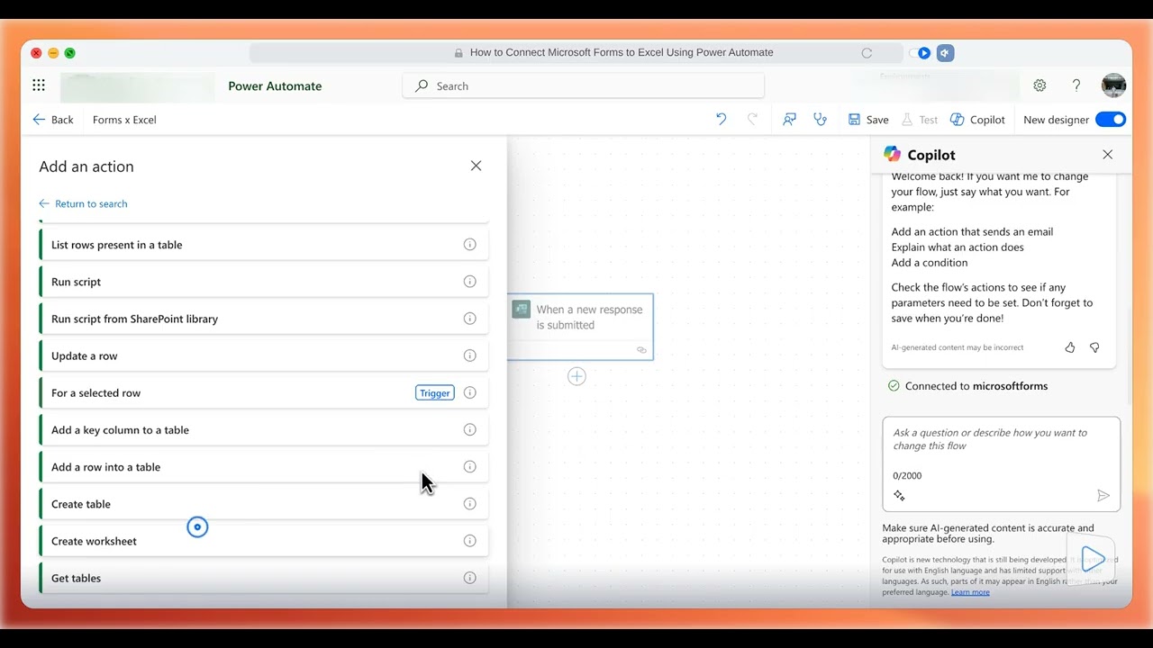This screenshot has width=1153, height=648.
Task: Click the Power Automate title
Action: pyautogui.click(x=275, y=86)
